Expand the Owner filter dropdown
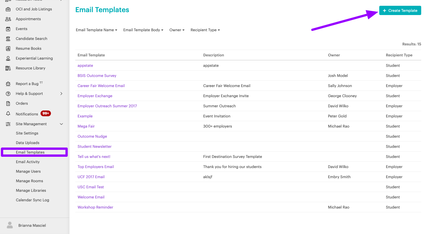Screen dimensions: 427x234 tap(177, 30)
